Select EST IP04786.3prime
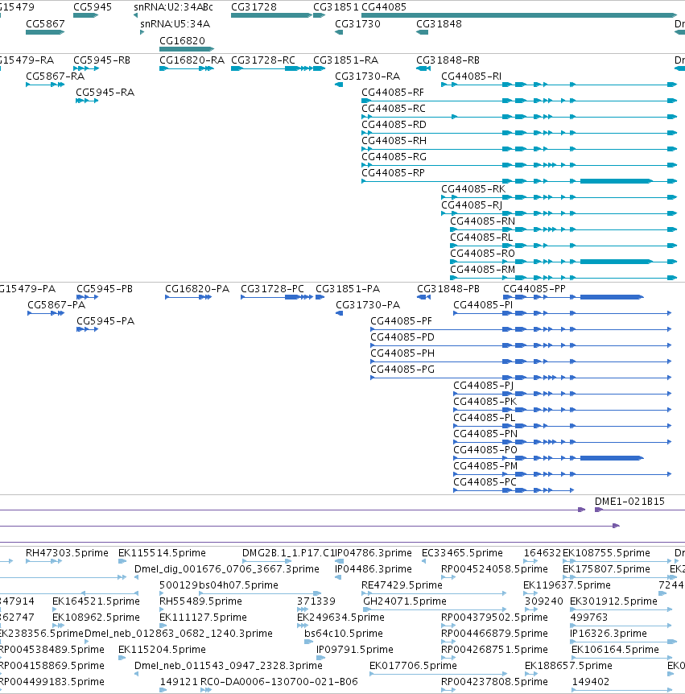Image resolution: width=685 pixels, height=694 pixels. click(339, 561)
